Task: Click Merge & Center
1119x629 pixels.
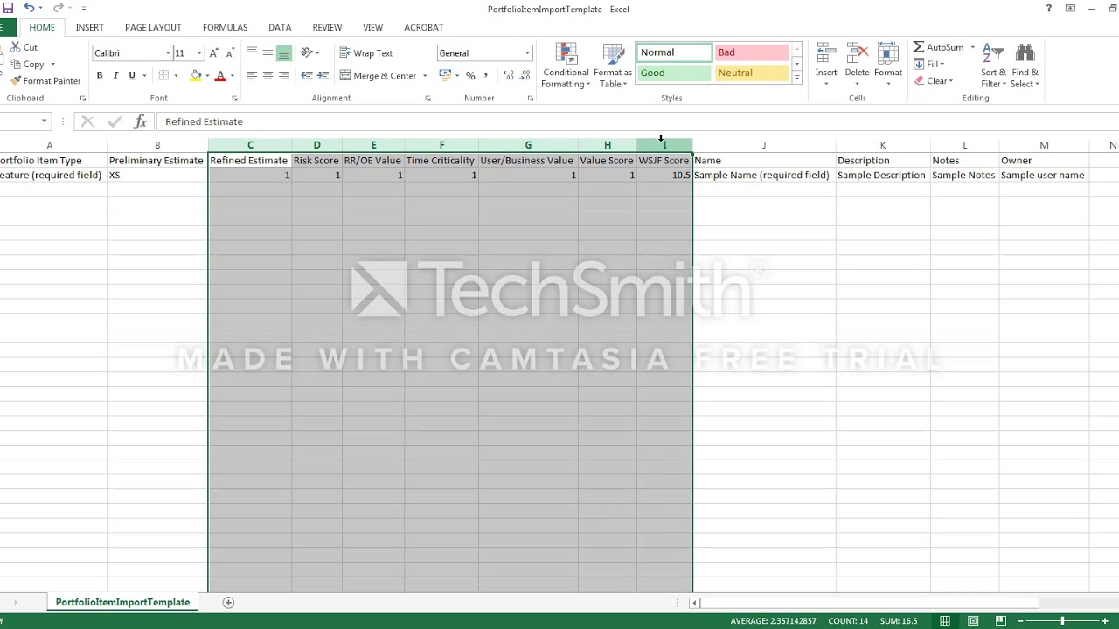Action: tap(378, 76)
